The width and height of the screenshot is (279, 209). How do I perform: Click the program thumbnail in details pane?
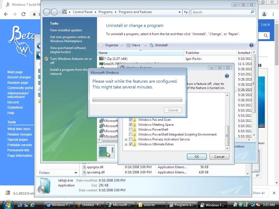106,152
